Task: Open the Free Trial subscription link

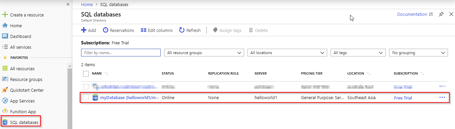Action: tap(403, 98)
